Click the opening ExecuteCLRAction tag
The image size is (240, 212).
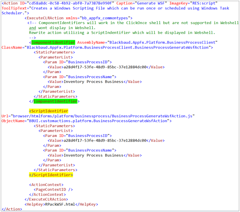click(44, 18)
